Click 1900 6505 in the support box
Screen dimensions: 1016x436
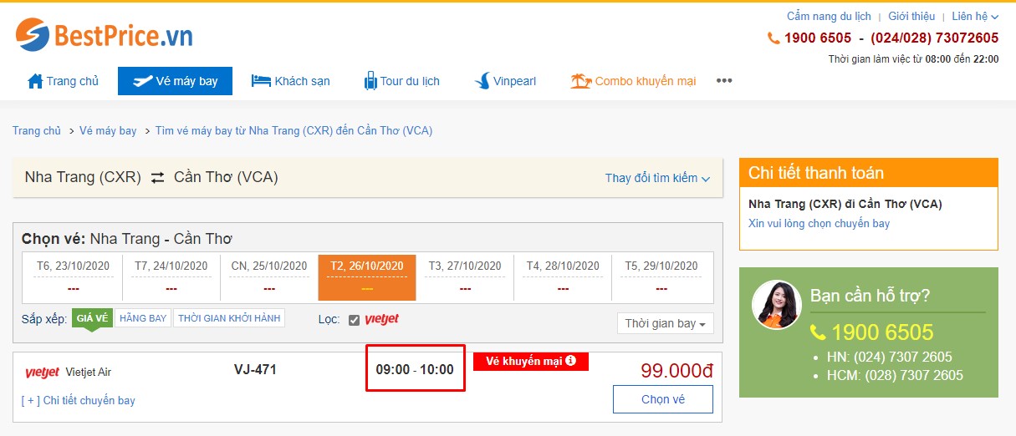pos(882,332)
